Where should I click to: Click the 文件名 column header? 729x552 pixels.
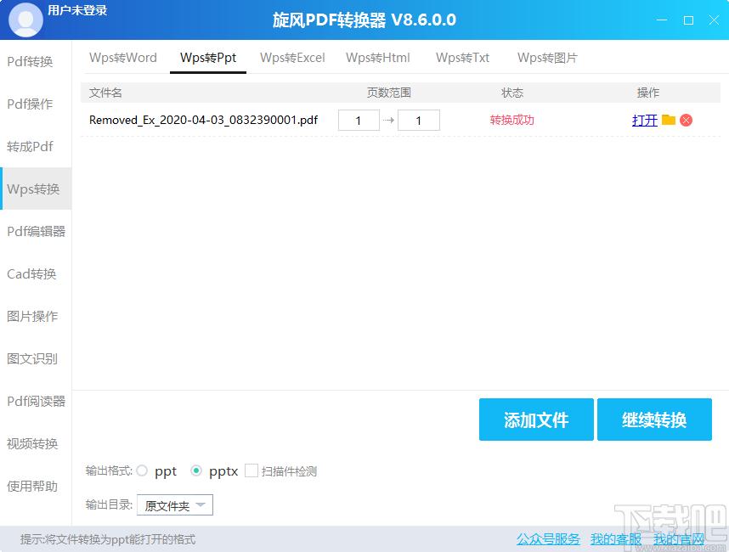click(x=105, y=93)
